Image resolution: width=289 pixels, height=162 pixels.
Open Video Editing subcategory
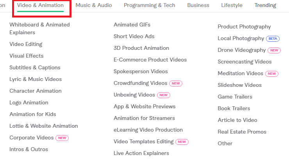click(26, 44)
